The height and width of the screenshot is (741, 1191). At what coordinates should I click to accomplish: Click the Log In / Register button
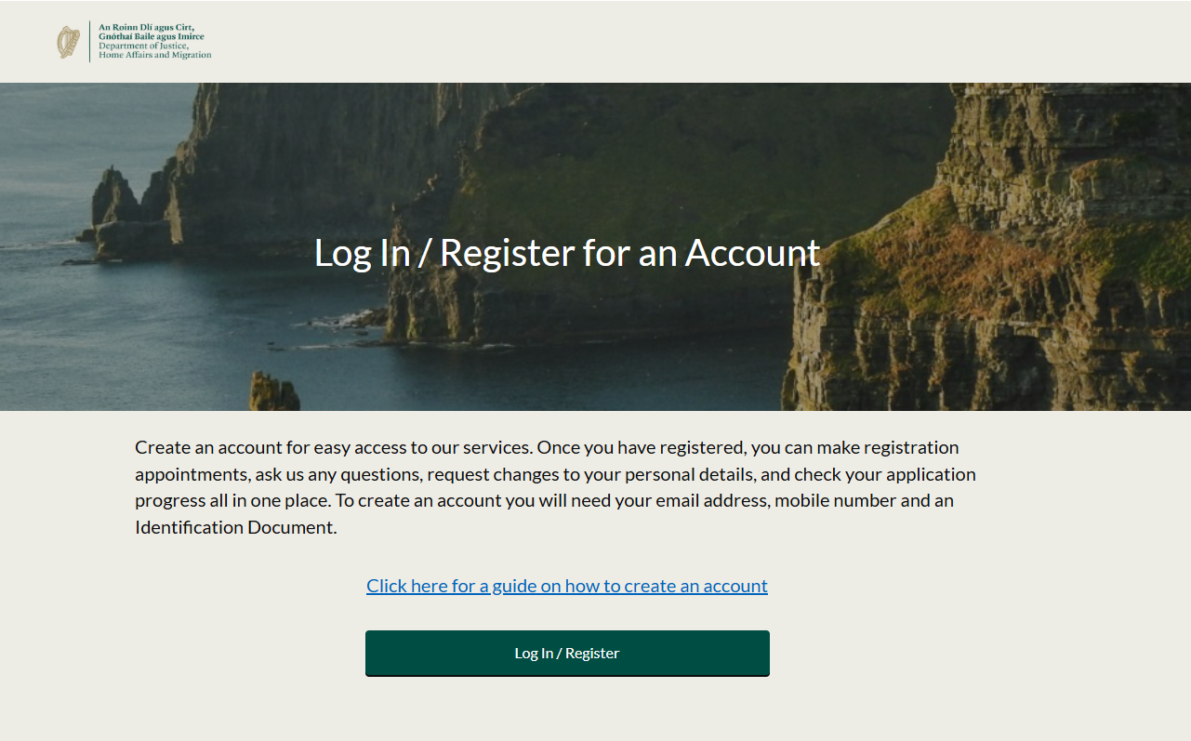(567, 653)
